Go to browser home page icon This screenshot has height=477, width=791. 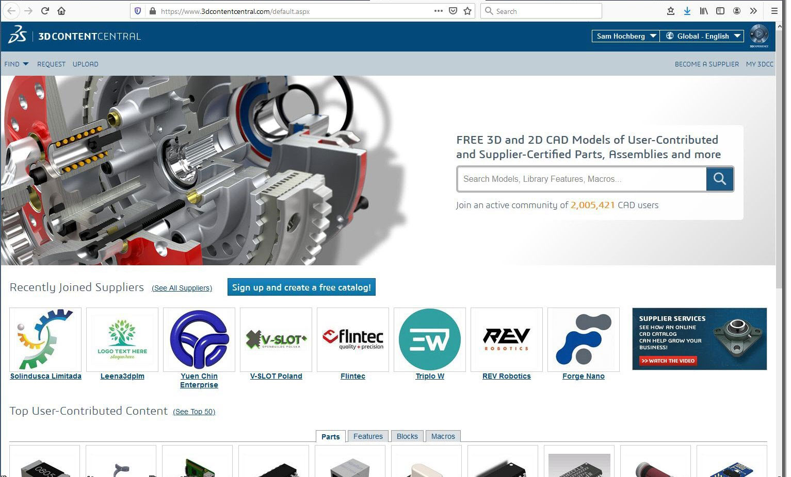click(61, 11)
